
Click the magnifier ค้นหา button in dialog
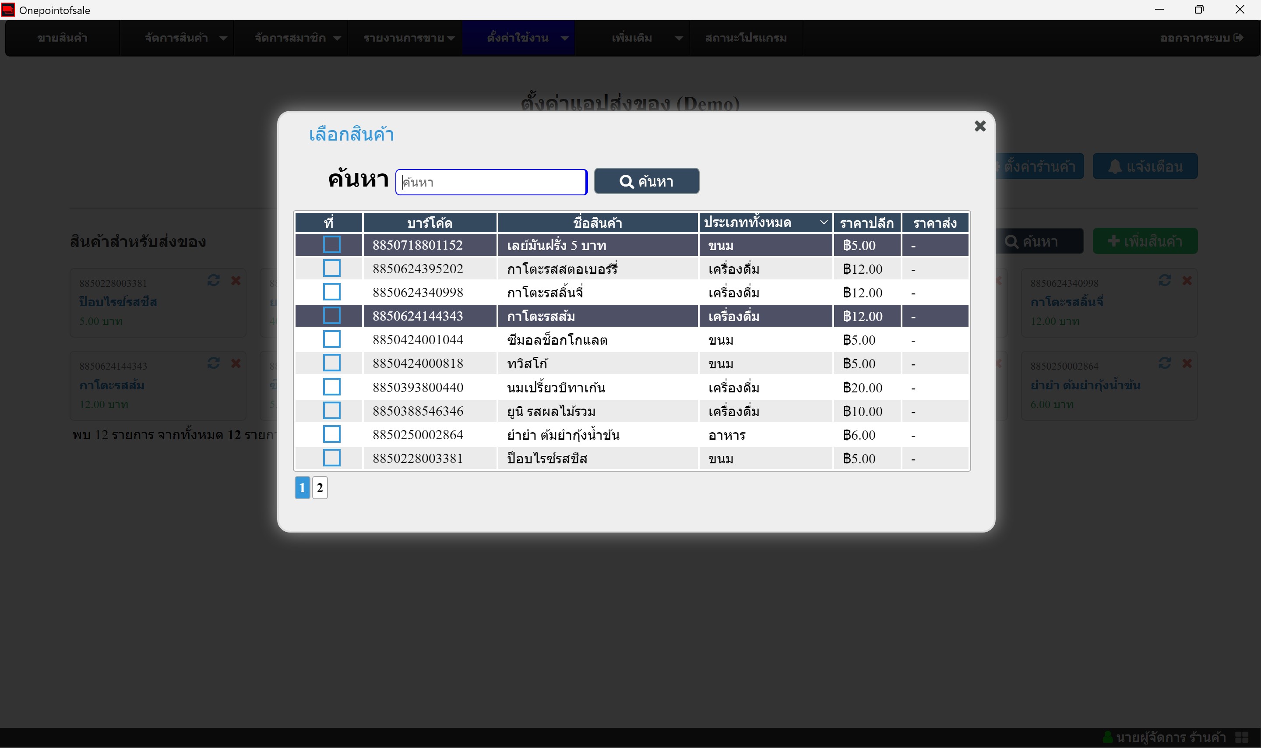click(x=646, y=181)
